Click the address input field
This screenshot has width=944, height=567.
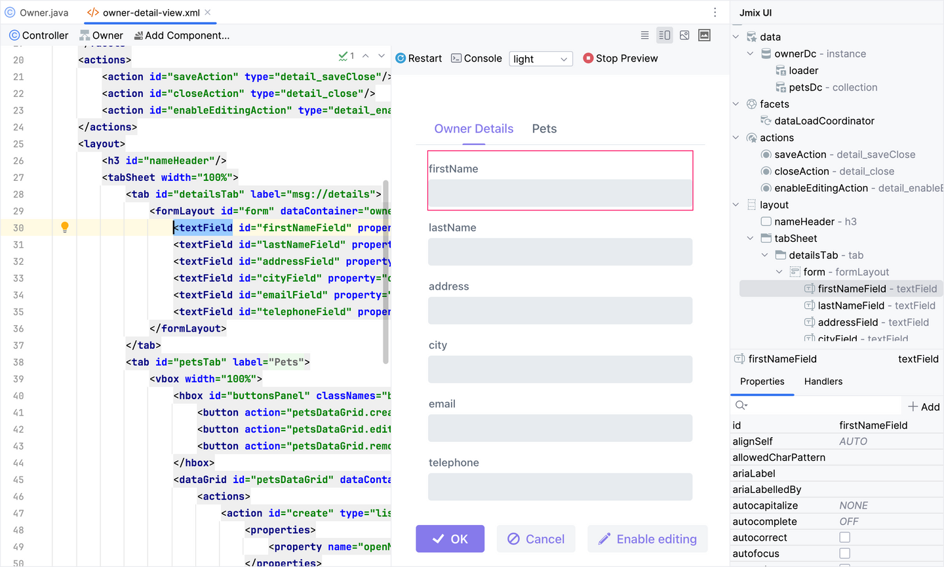point(560,311)
